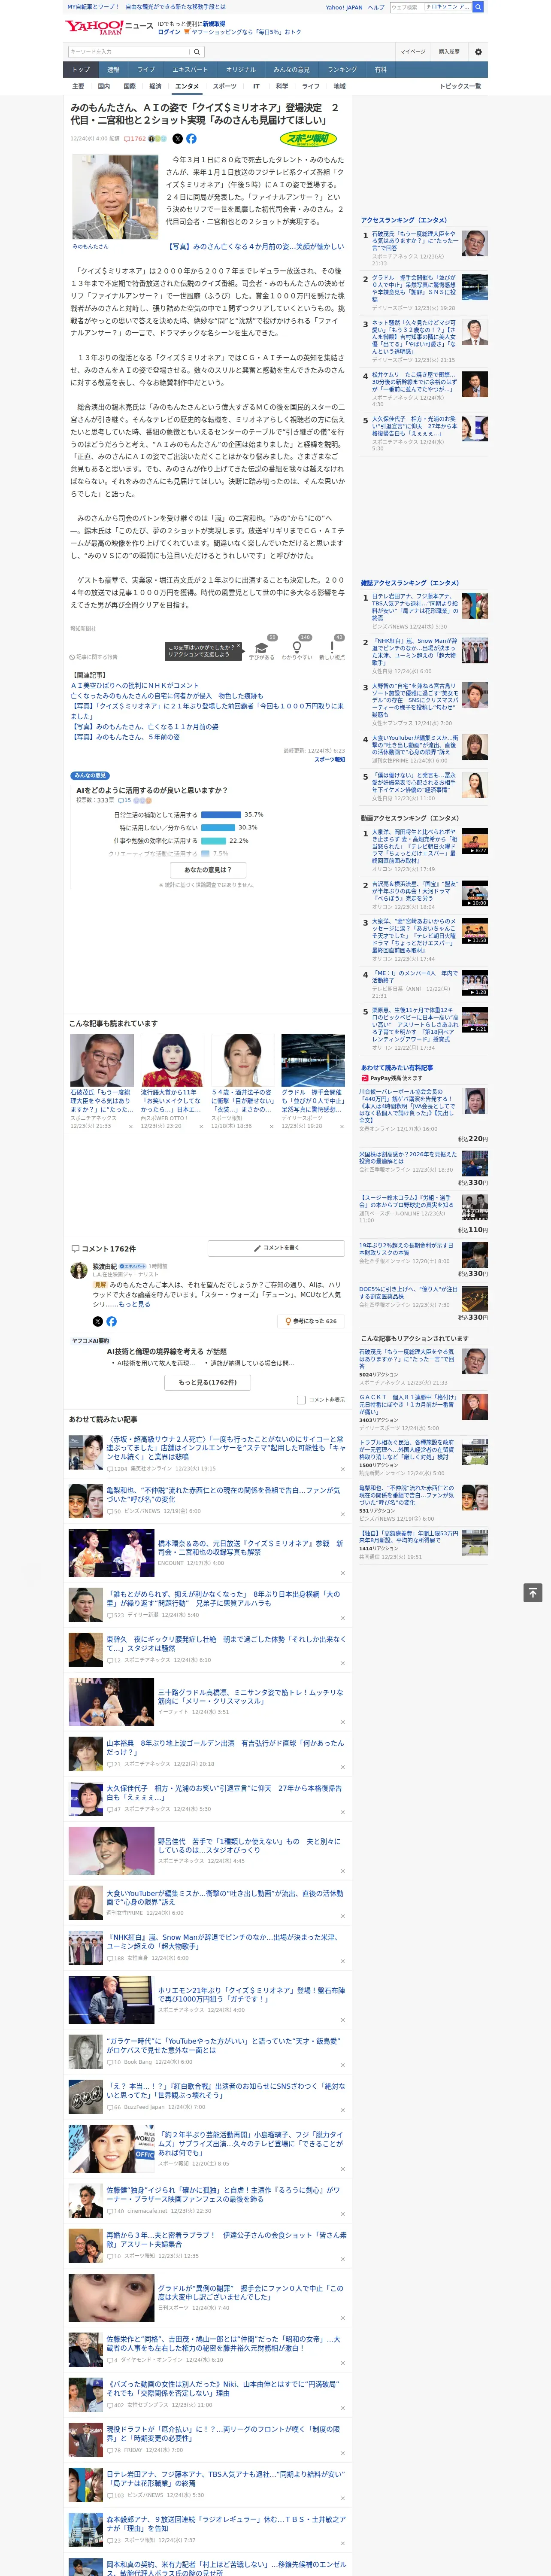551x2576 pixels.
Task: Open the オリジナル main tab
Action: 241,70
